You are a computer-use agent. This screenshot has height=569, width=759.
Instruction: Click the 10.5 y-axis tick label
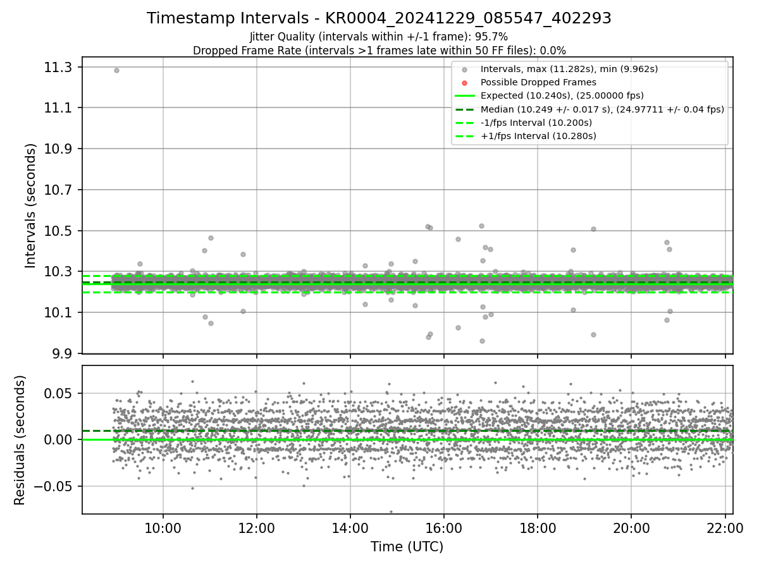coord(59,231)
